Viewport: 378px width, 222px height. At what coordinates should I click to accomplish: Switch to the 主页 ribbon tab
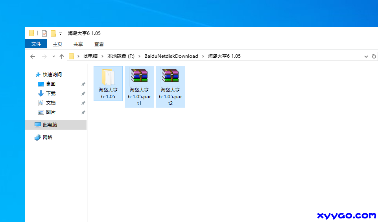[57, 44]
